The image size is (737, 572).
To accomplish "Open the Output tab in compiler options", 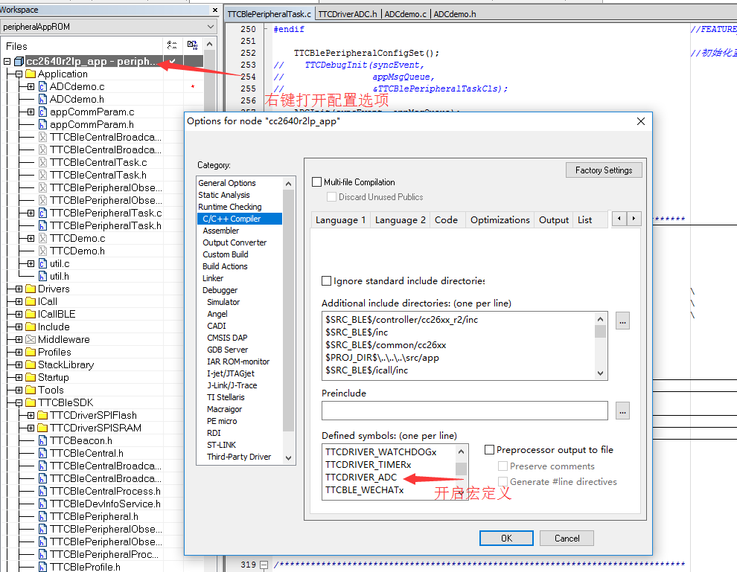I will tap(554, 219).
